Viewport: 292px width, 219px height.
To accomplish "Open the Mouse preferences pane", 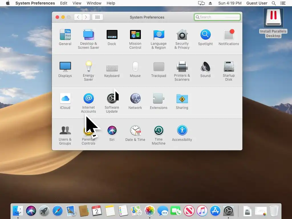I will pyautogui.click(x=135, y=69).
